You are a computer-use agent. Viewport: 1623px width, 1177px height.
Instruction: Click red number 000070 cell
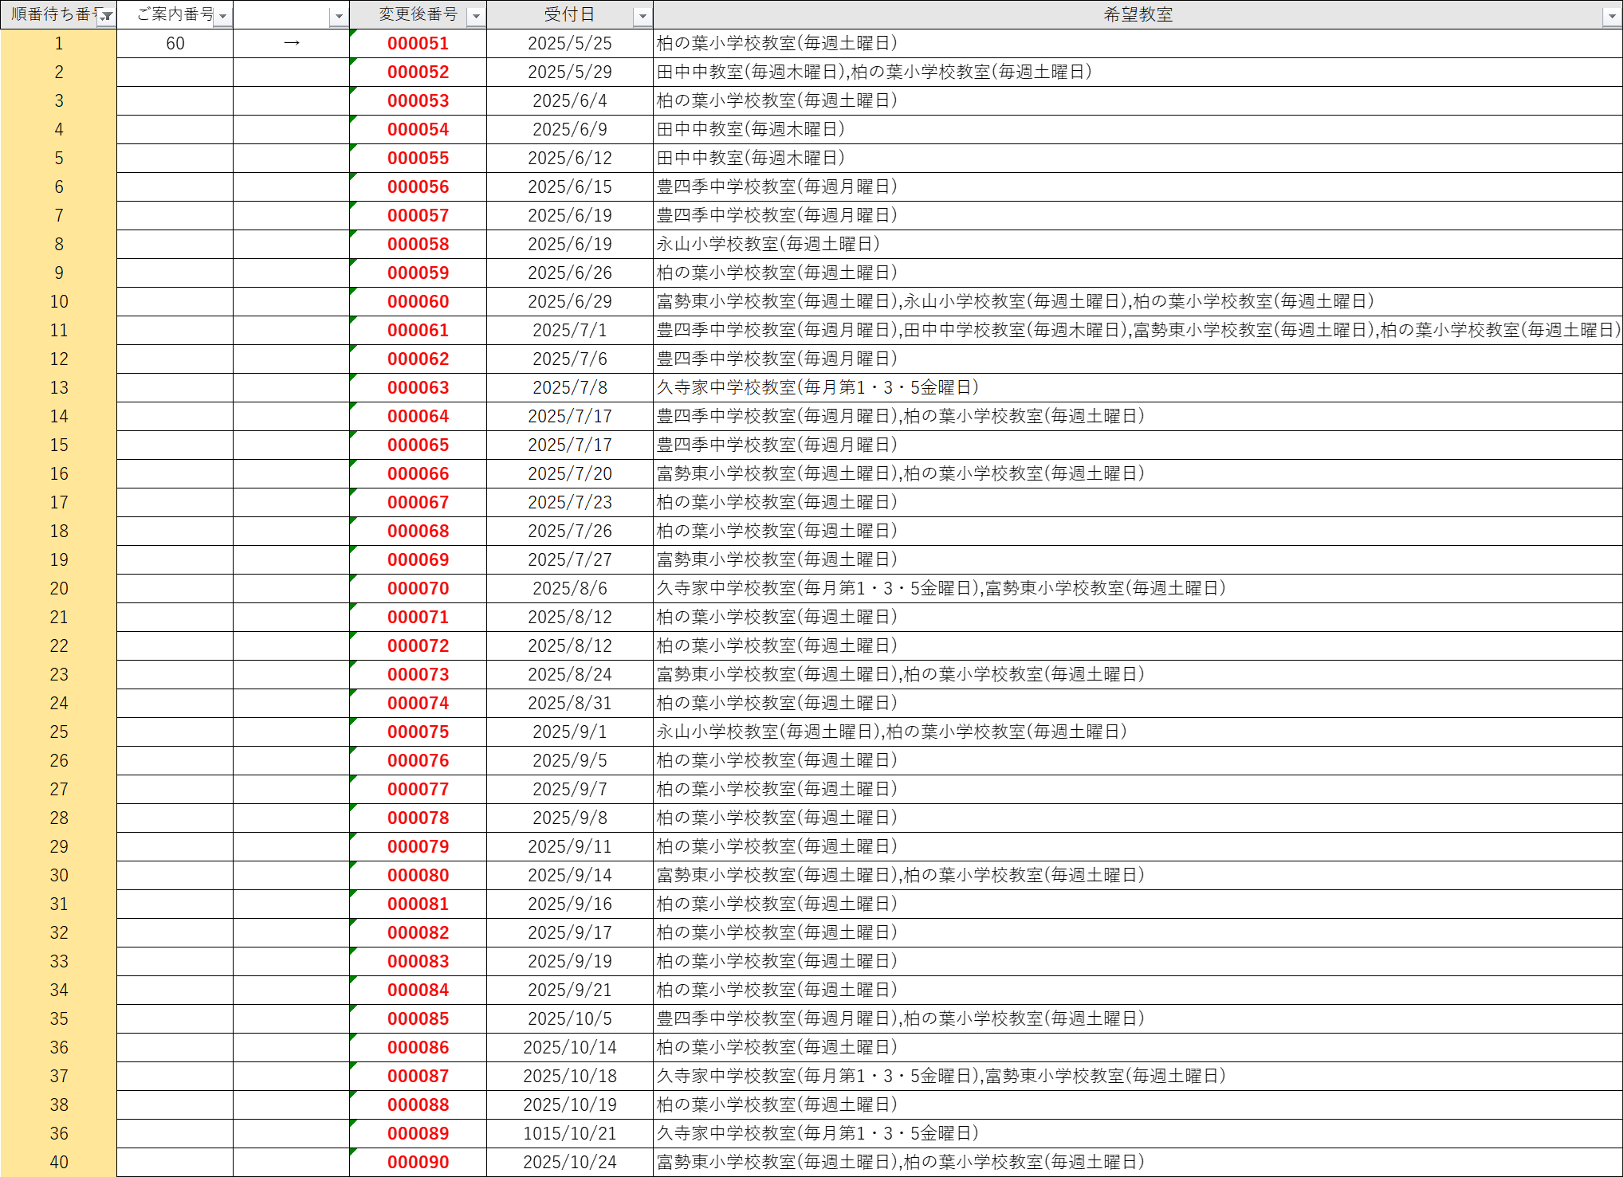419,589
